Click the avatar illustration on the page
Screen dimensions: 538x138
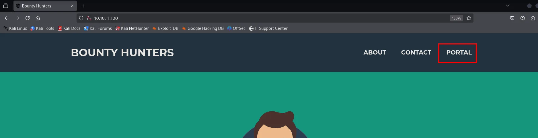click(x=275, y=125)
